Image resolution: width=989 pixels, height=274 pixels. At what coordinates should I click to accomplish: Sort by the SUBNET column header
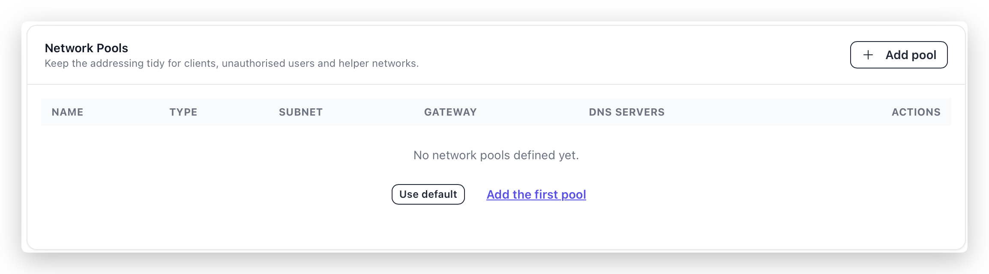click(300, 112)
